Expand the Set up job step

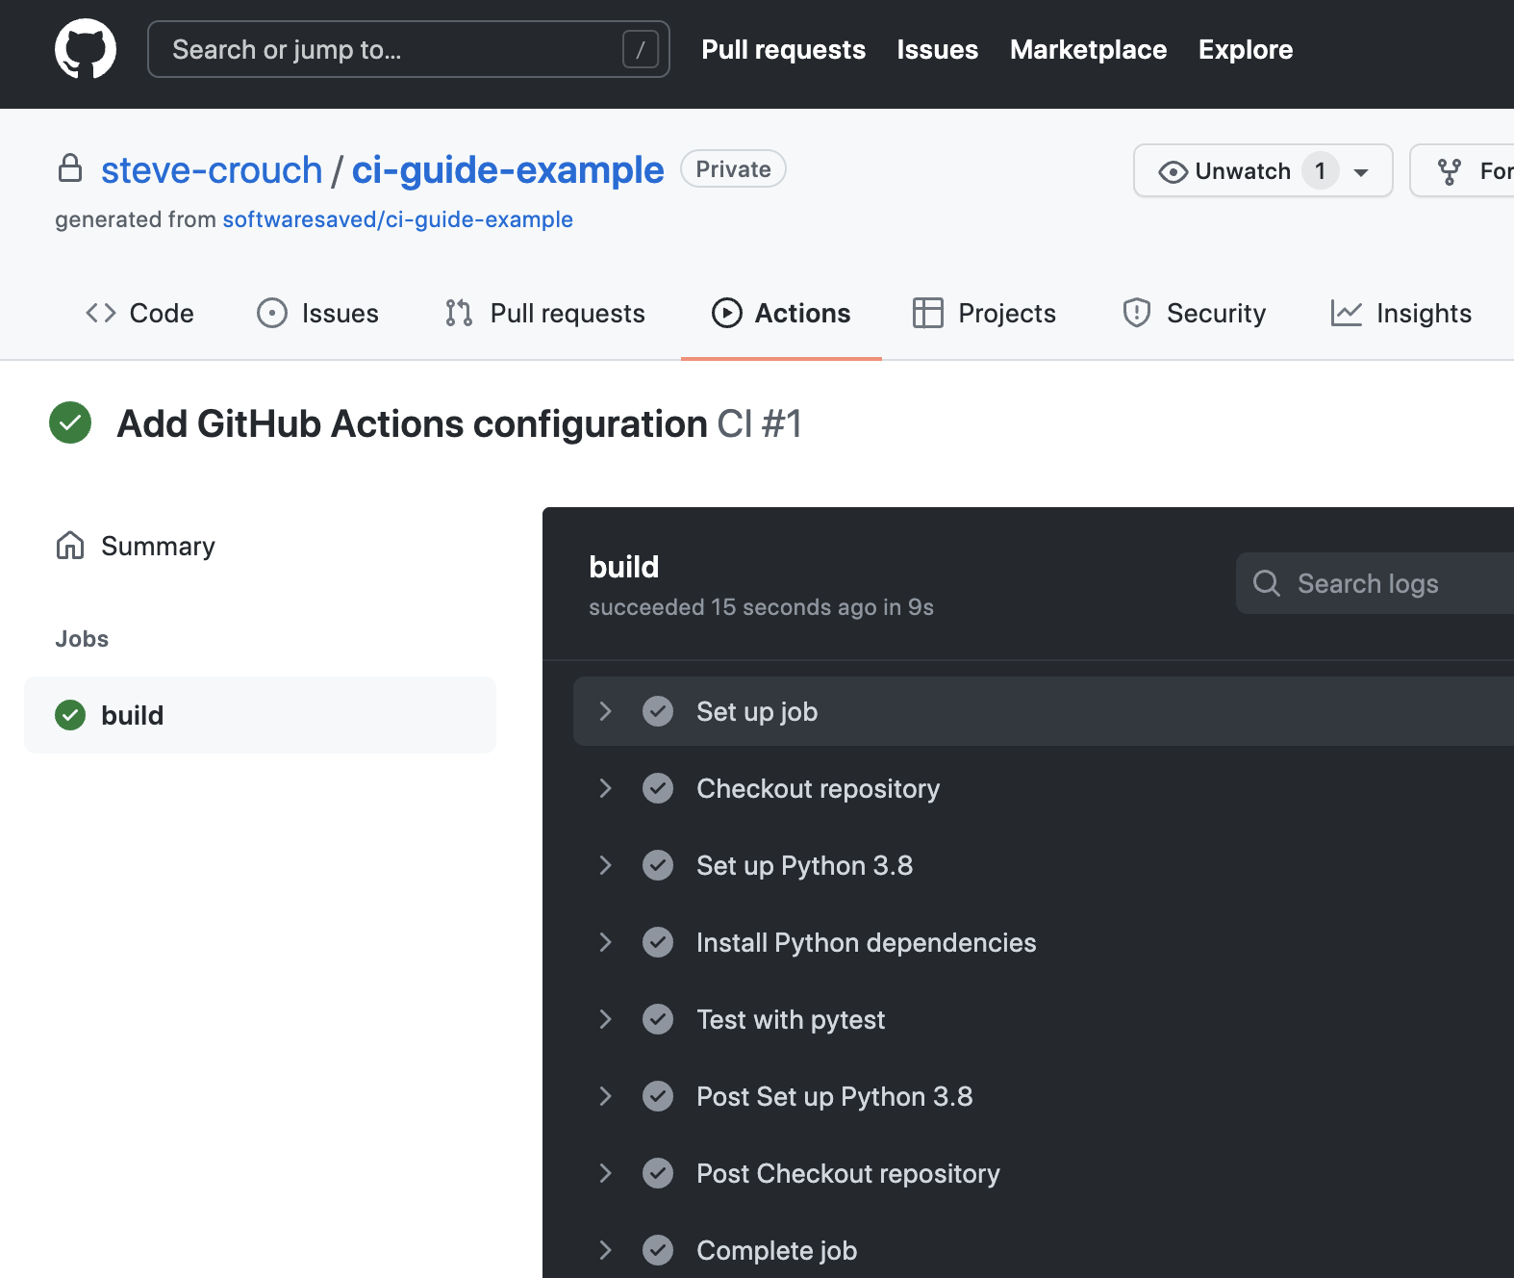605,711
